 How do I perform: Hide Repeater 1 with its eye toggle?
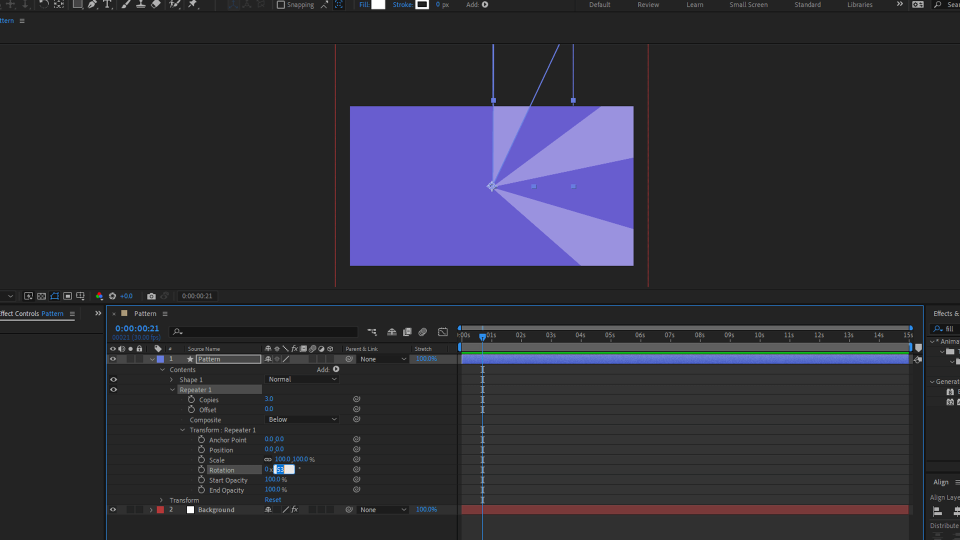(113, 389)
